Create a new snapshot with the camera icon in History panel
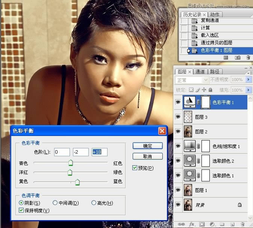This screenshot has width=253, height=228. point(238,57)
